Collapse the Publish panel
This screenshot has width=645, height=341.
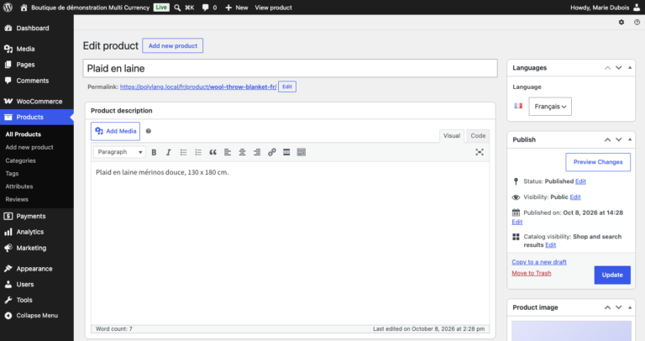[x=630, y=140]
